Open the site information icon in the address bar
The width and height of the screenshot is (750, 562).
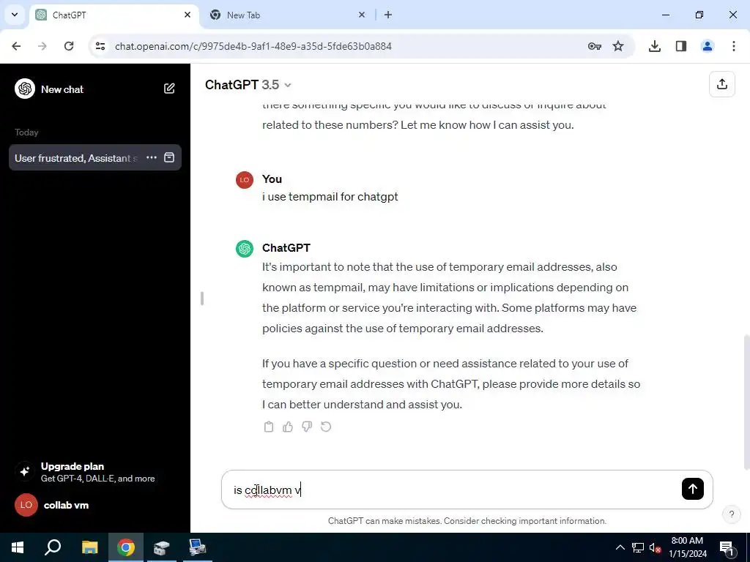pos(100,46)
